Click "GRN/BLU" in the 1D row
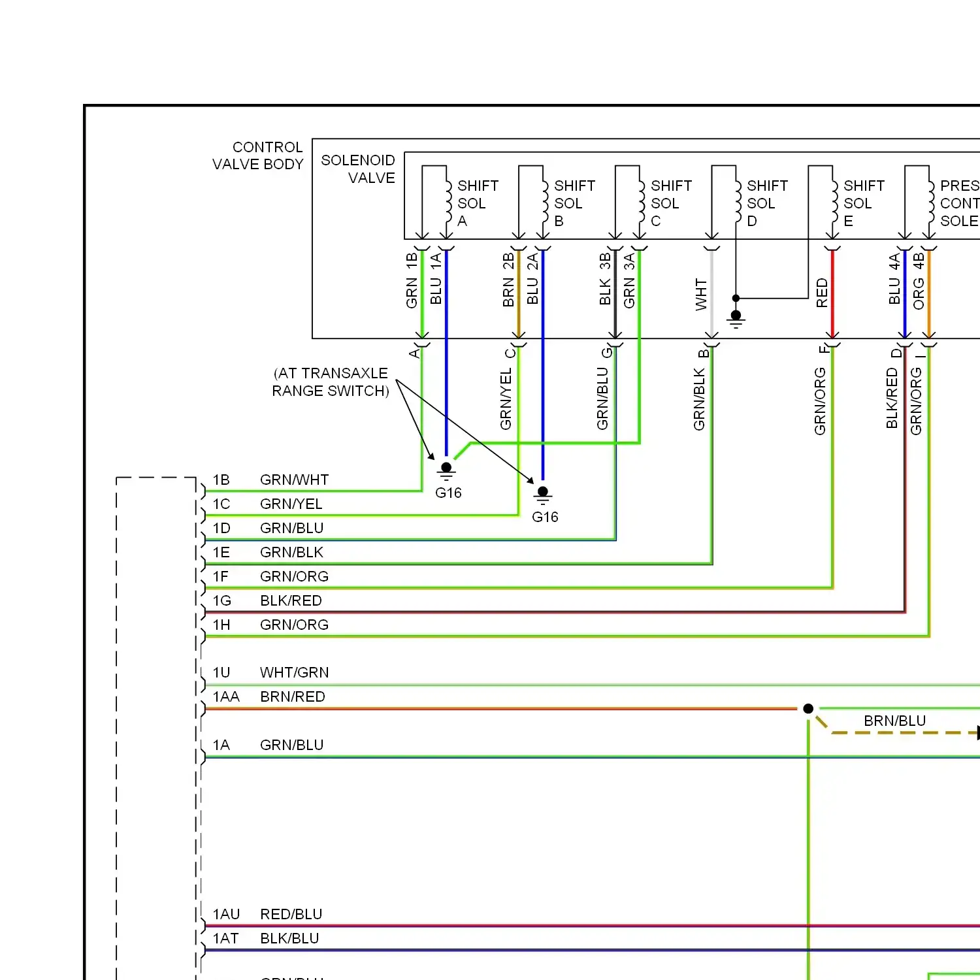 pos(291,529)
